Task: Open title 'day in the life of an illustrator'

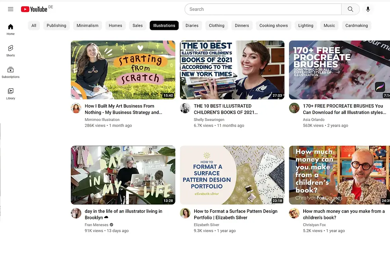Action: [123, 214]
